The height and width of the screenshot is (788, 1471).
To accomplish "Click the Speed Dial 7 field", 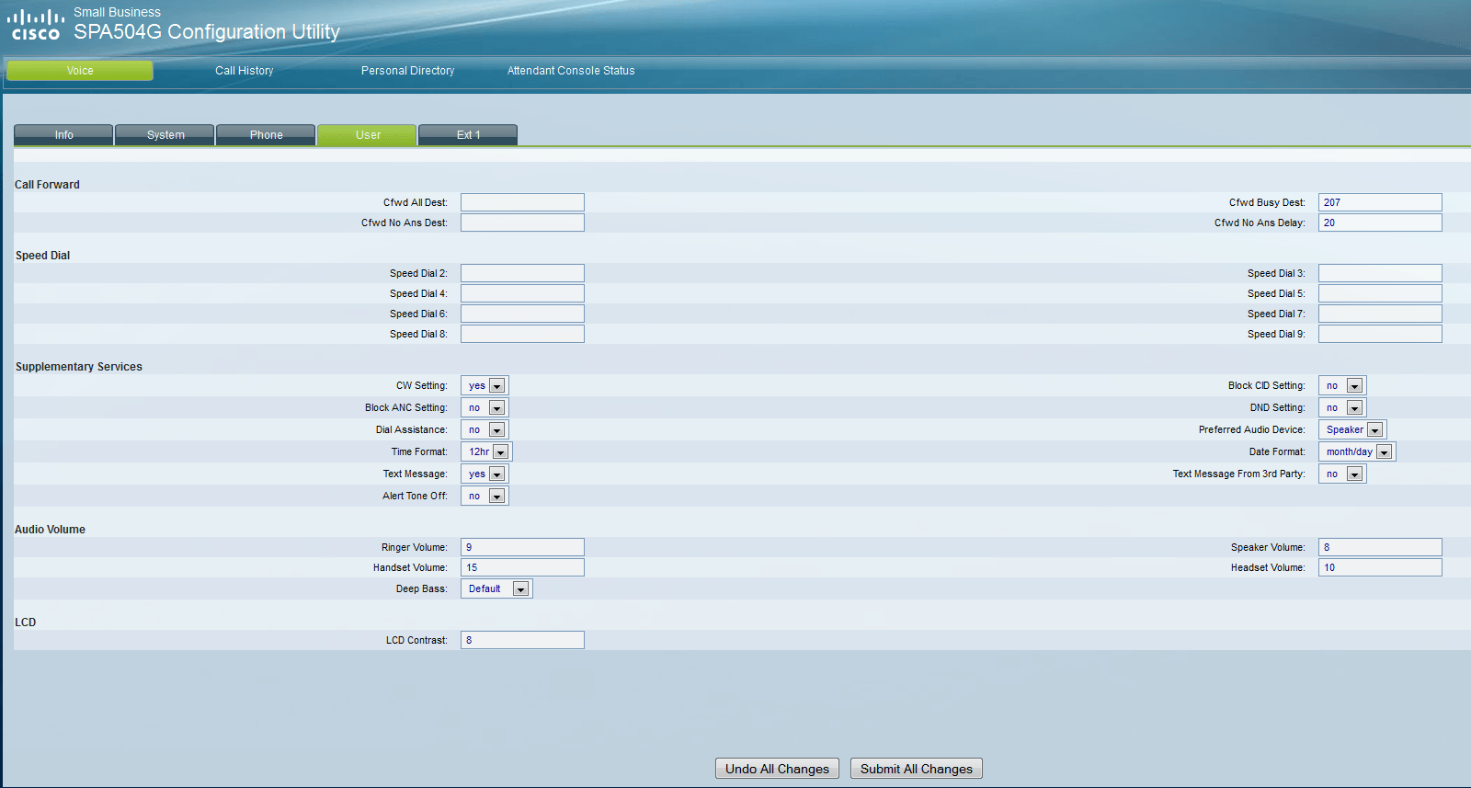I will click(x=1380, y=314).
